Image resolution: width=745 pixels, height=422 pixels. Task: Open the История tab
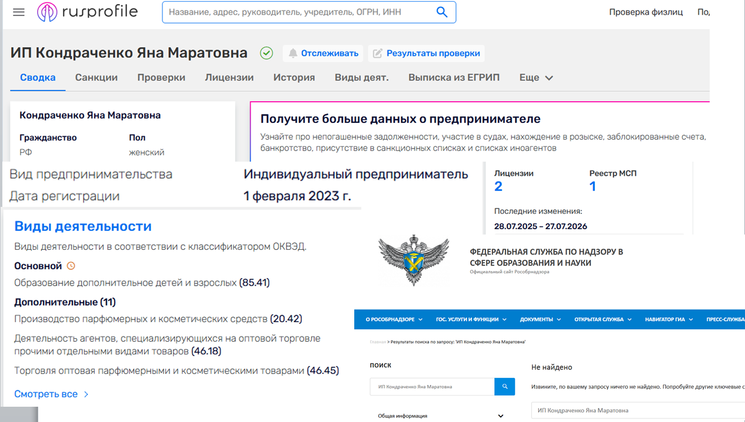294,78
